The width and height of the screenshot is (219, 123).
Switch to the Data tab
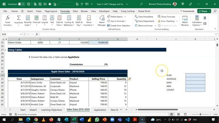tap(75, 11)
